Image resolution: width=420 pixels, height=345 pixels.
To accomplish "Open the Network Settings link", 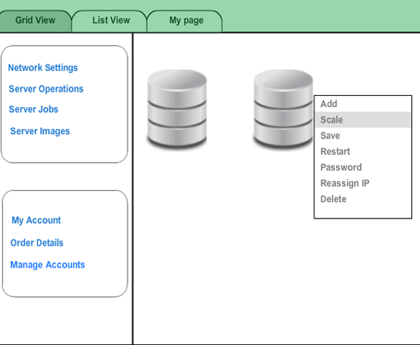I will click(43, 68).
